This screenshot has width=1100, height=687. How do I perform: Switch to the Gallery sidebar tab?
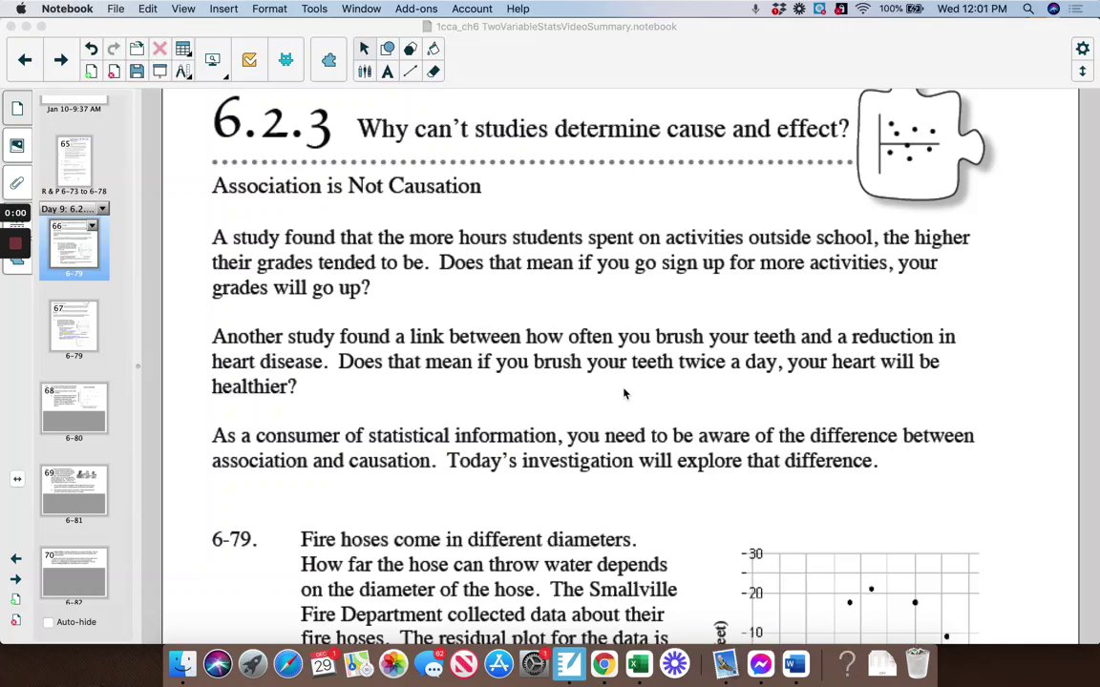coord(17,146)
